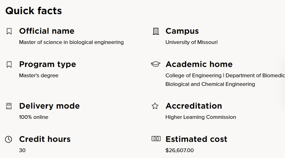
Task: Click the bookmark icon beside Program type
Action: pyautogui.click(x=9, y=64)
